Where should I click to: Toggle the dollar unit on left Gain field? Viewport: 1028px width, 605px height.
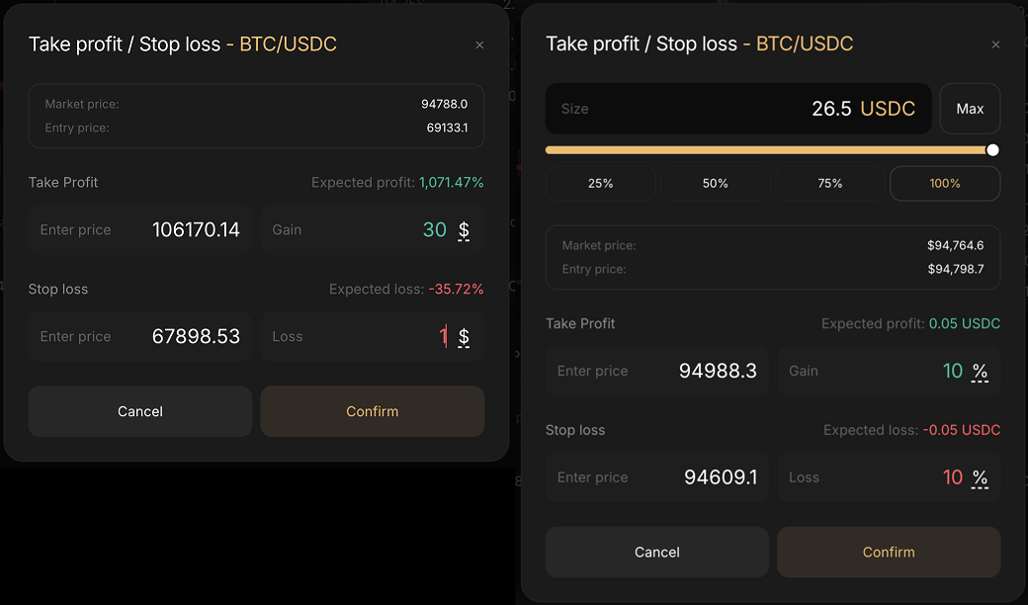coord(464,230)
